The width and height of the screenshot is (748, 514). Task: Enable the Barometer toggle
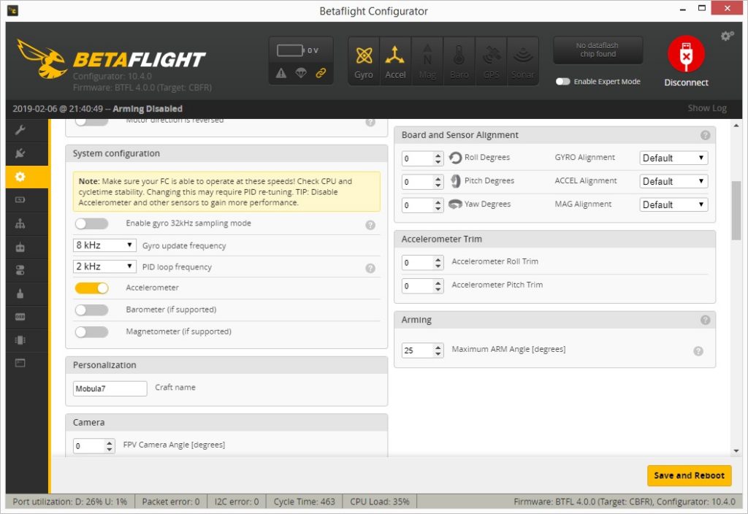coord(91,310)
